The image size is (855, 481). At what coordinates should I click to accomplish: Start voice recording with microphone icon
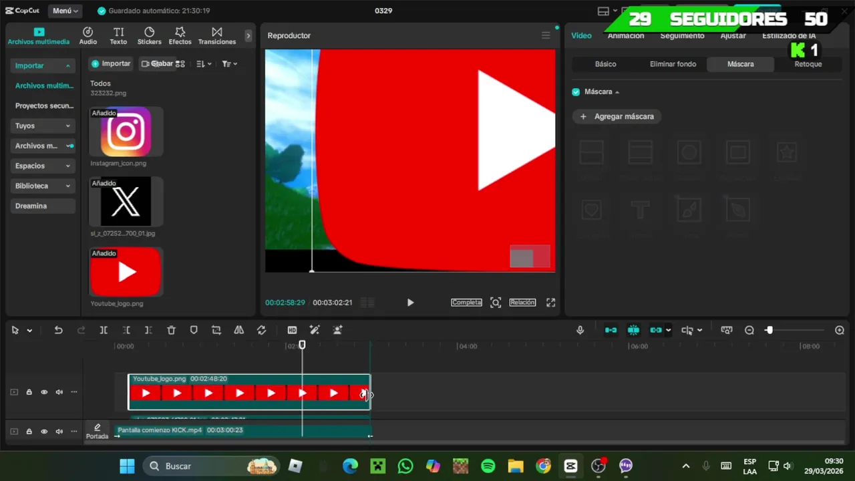click(x=580, y=330)
